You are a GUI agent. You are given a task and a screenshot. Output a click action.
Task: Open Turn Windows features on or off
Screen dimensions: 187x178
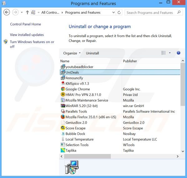(32, 44)
